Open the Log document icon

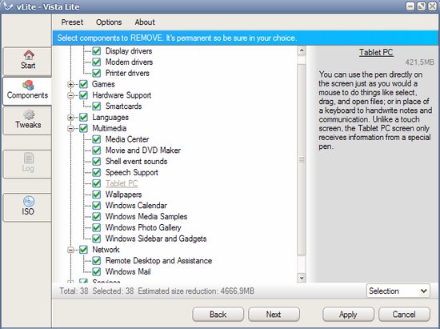click(29, 158)
